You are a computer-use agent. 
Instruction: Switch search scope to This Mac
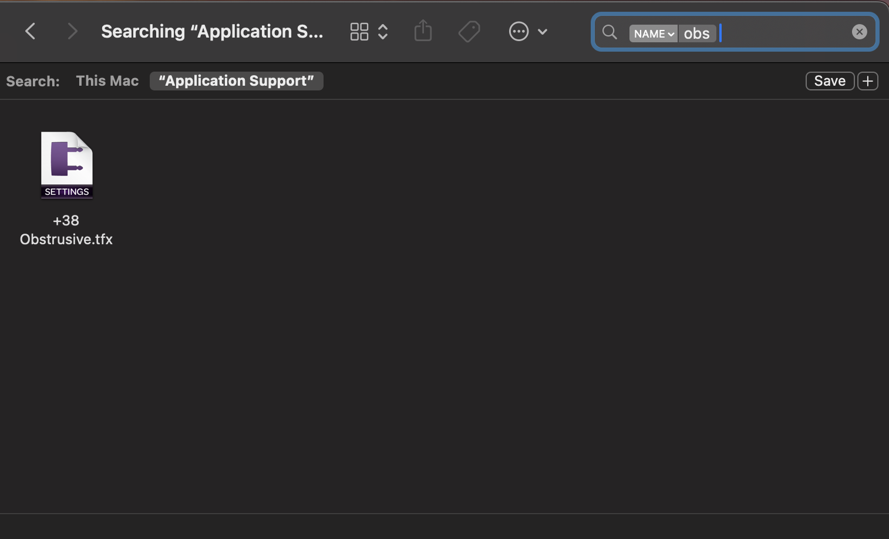pyautogui.click(x=107, y=81)
